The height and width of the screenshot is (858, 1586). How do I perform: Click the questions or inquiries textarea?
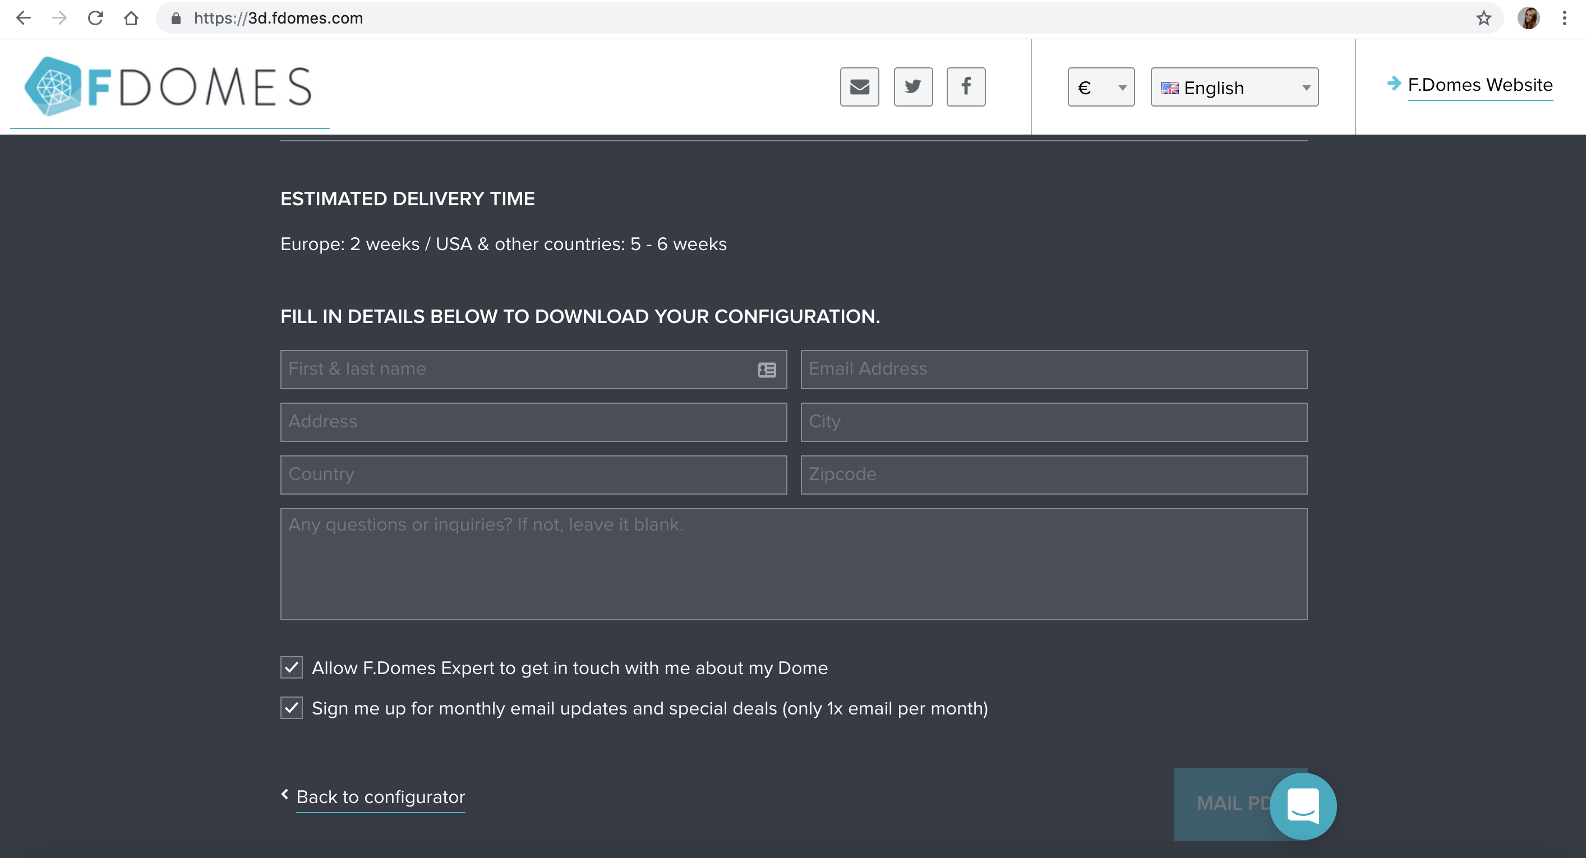click(x=793, y=564)
